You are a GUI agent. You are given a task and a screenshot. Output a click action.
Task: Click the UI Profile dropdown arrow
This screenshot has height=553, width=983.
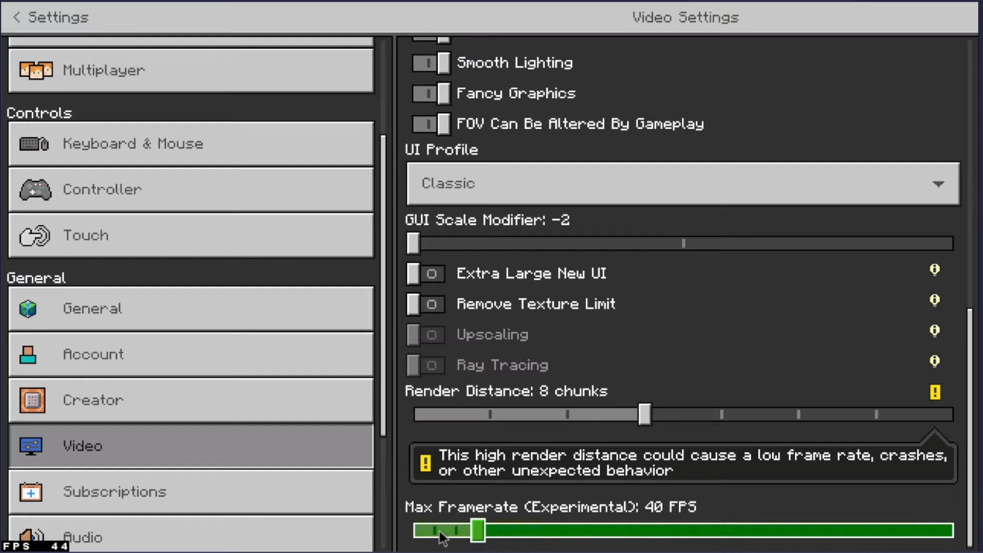click(x=938, y=184)
